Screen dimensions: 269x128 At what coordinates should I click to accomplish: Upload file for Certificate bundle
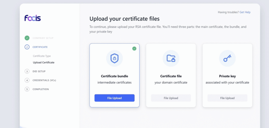click(114, 98)
